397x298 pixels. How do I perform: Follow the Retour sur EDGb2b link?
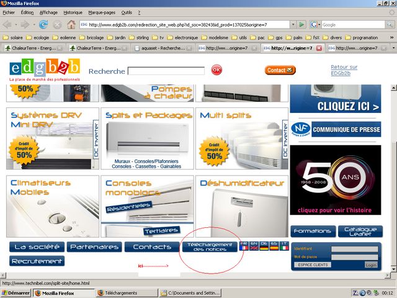(344, 70)
